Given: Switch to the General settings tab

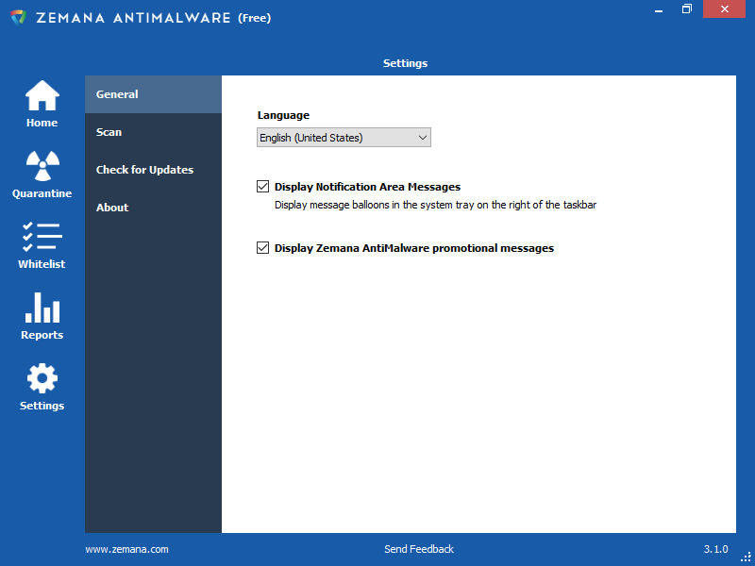Looking at the screenshot, I should coord(117,94).
